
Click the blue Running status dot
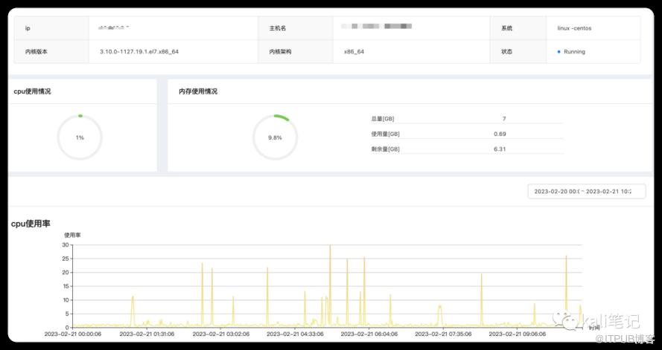pos(558,52)
